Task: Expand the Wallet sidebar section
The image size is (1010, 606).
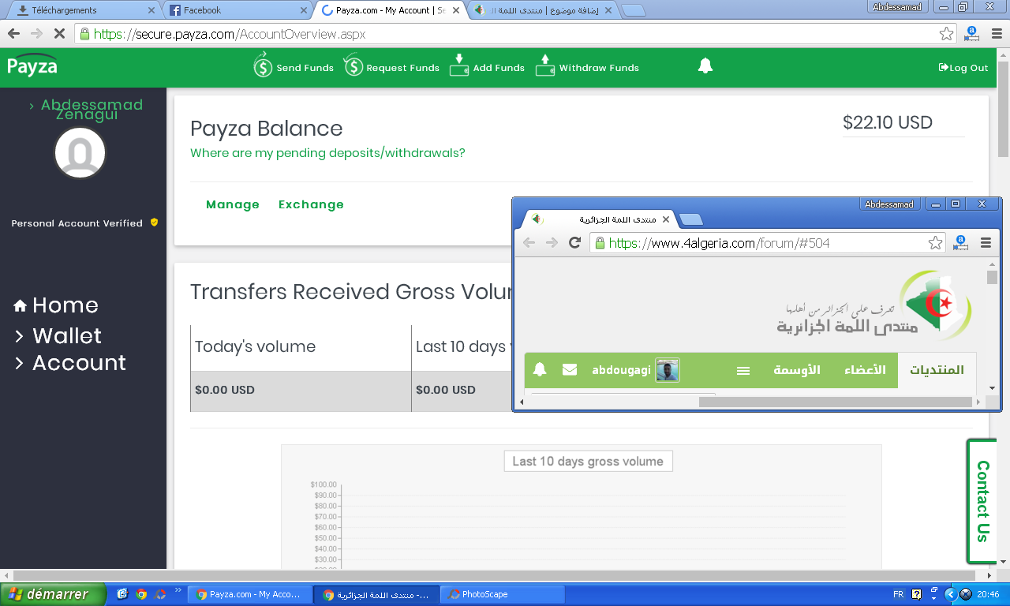Action: click(x=66, y=336)
